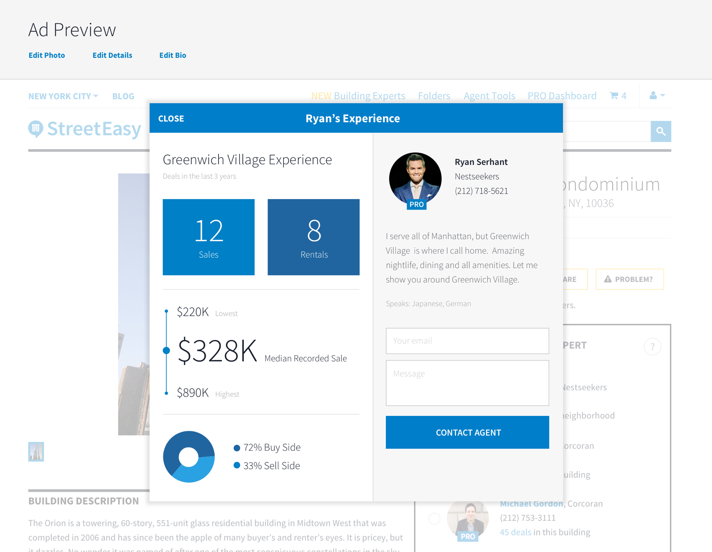Close the Ryan's Experience modal
The image size is (712, 552).
pos(171,119)
